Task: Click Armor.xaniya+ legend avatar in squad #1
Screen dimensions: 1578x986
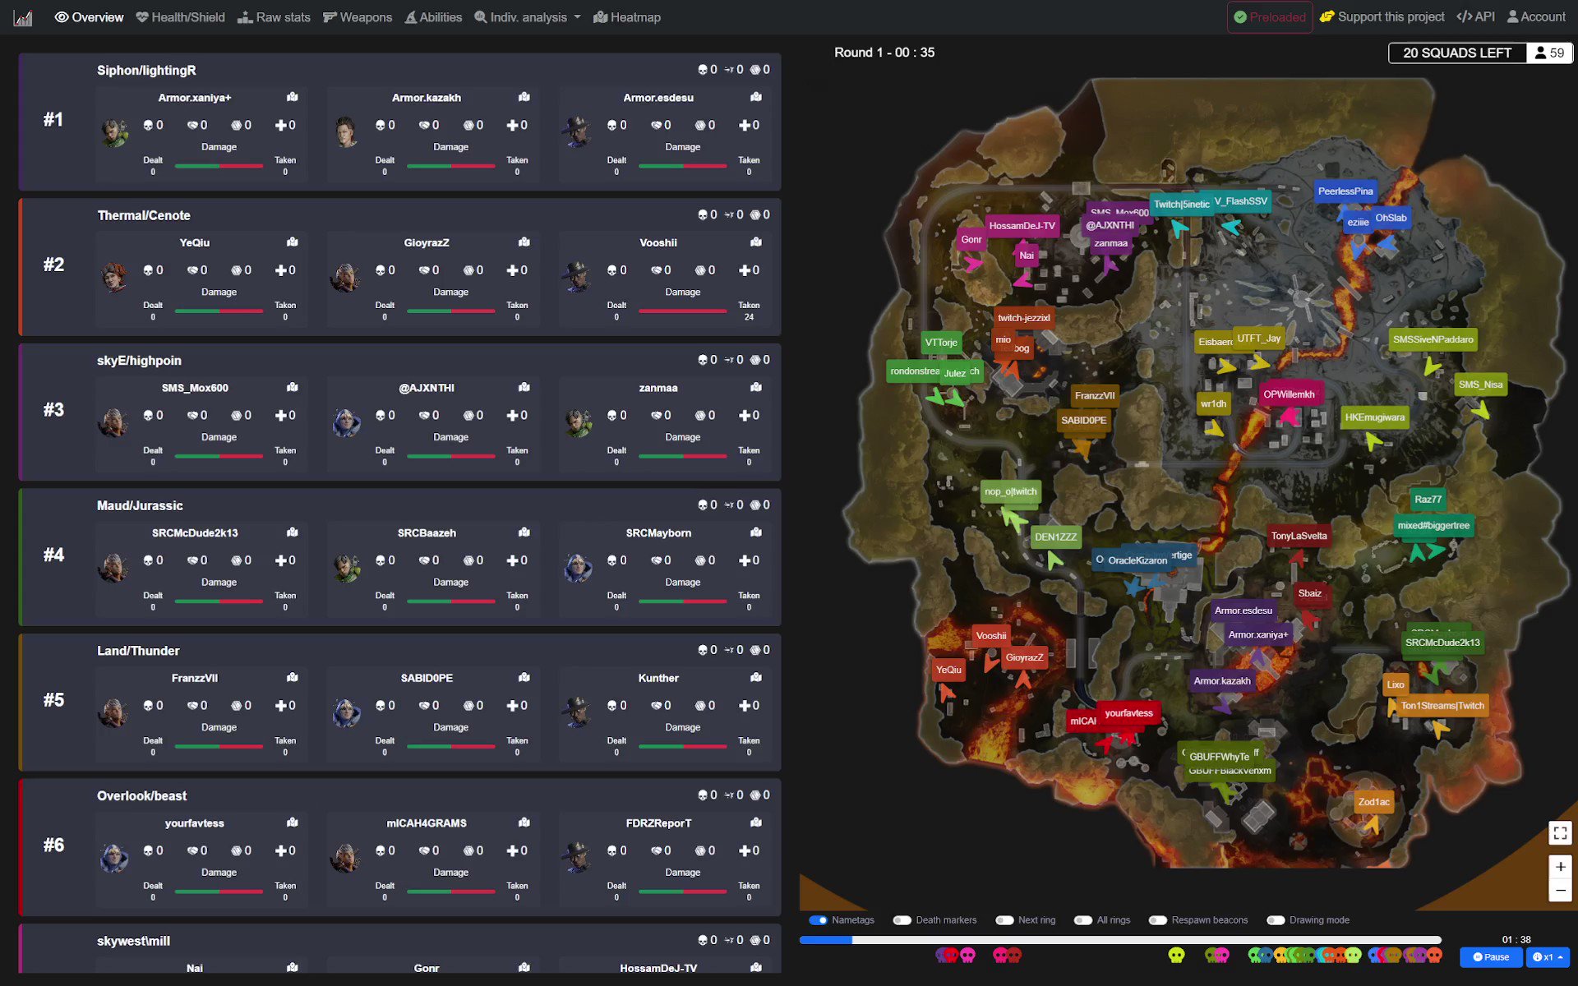Action: coord(115,133)
